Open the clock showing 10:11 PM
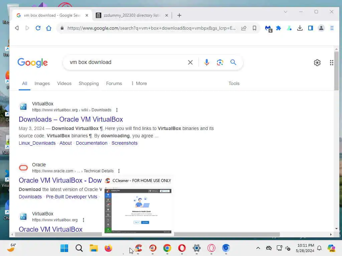The image size is (342, 256). click(305, 248)
